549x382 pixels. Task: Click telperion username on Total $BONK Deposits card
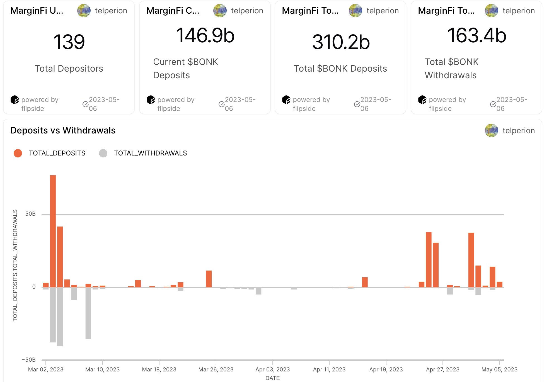(383, 11)
